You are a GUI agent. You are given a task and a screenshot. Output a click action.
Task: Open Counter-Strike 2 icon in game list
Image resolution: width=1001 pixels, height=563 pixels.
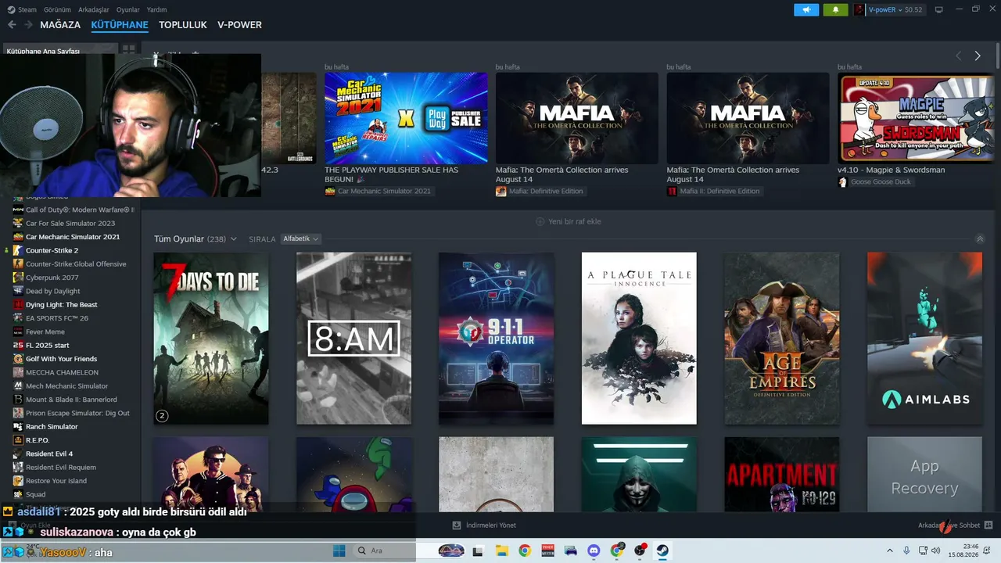[18, 250]
